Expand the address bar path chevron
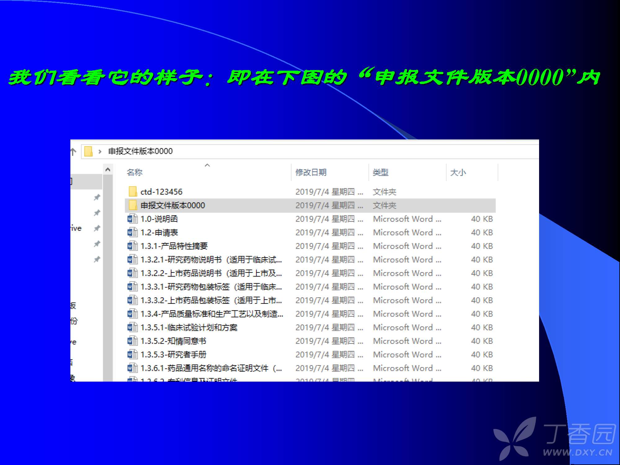 pyautogui.click(x=100, y=152)
